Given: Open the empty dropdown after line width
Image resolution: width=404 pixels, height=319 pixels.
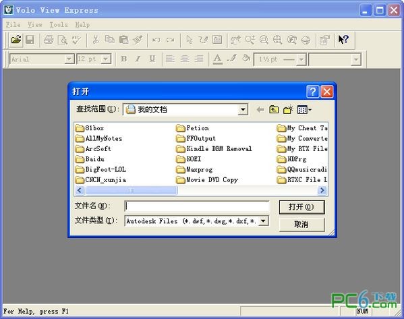Looking at the screenshot, I should [x=356, y=59].
